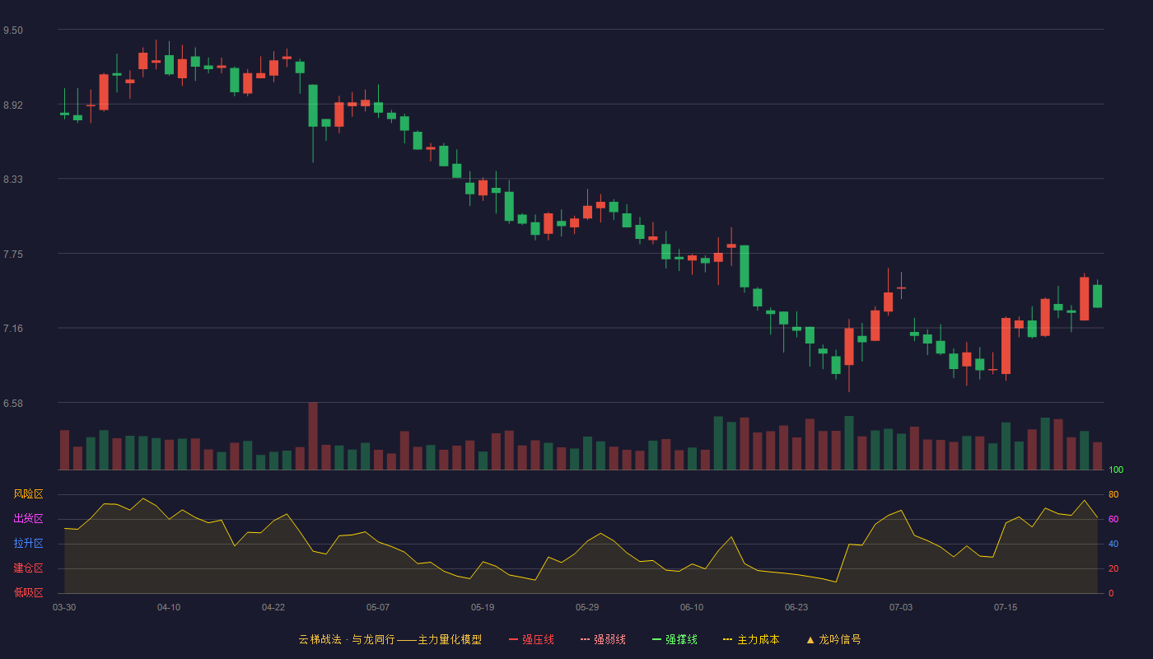Select the tallest volume bar
The height and width of the screenshot is (659, 1153).
(313, 436)
